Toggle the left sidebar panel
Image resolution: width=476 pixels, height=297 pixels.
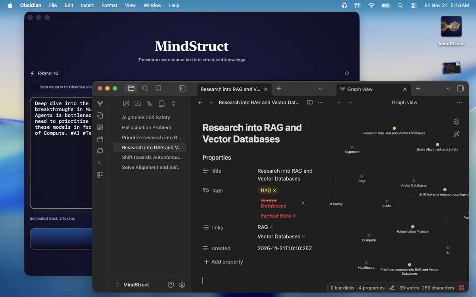(182, 88)
